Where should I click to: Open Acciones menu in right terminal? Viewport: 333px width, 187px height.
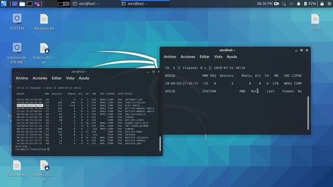(188, 57)
